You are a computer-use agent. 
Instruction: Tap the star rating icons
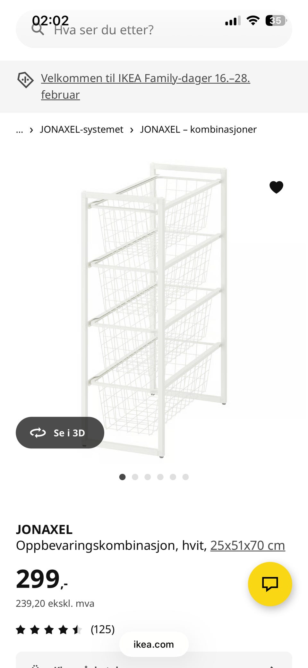point(49,629)
